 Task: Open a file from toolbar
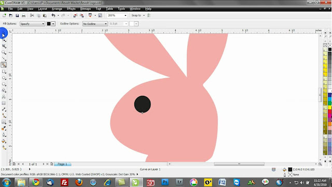click(11, 16)
